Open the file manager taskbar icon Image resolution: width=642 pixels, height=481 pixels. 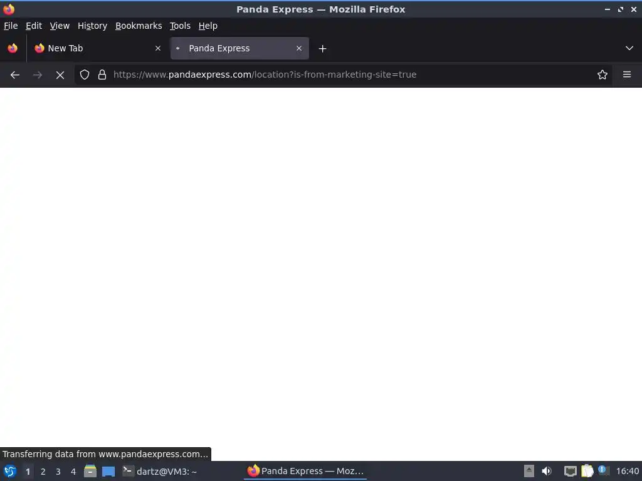point(90,471)
